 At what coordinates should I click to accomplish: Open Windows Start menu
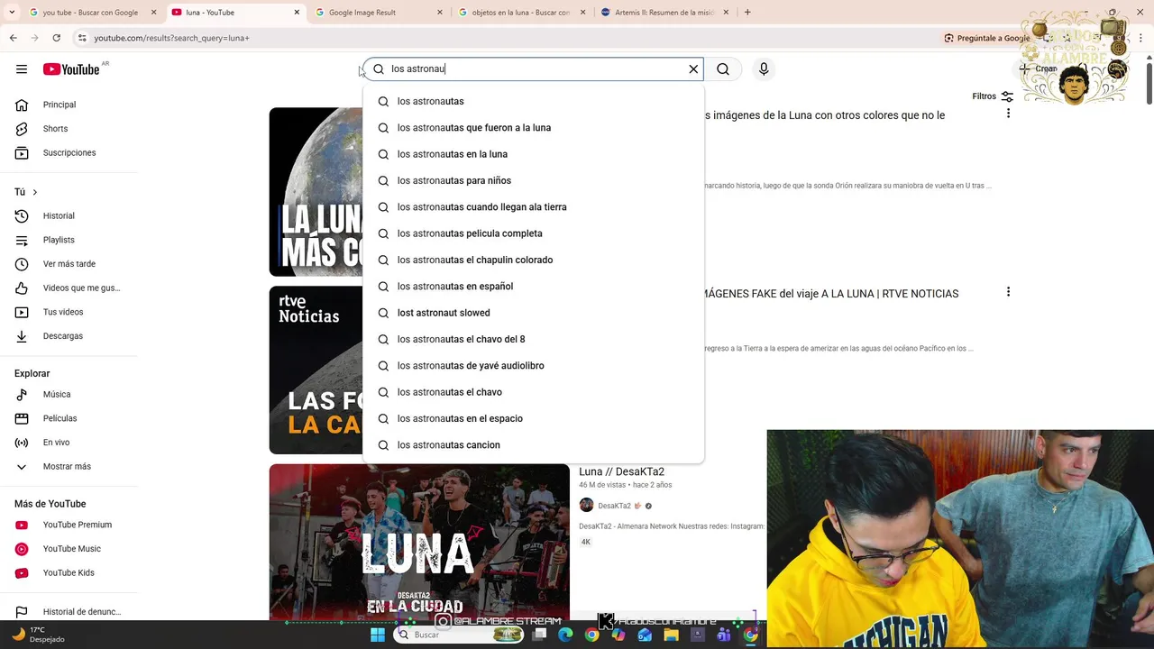click(378, 635)
